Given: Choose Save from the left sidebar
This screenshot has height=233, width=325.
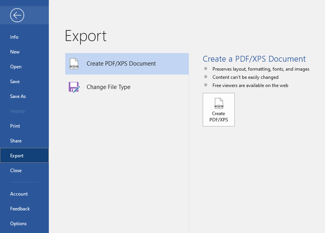Looking at the screenshot, I should click(x=15, y=82).
